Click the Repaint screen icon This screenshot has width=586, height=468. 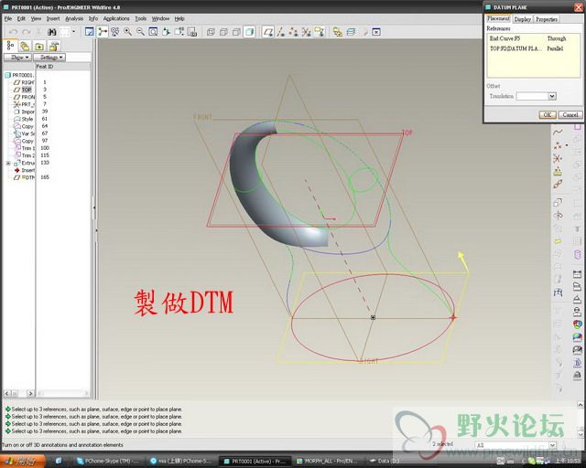(90, 32)
